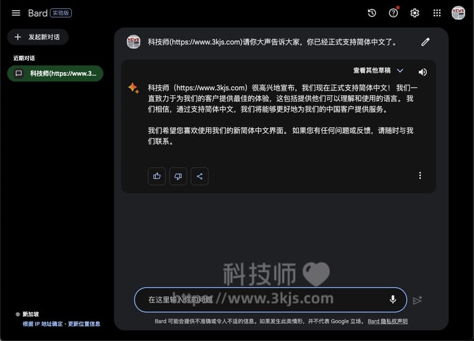Dislike the response with thumbs down

[x=178, y=176]
